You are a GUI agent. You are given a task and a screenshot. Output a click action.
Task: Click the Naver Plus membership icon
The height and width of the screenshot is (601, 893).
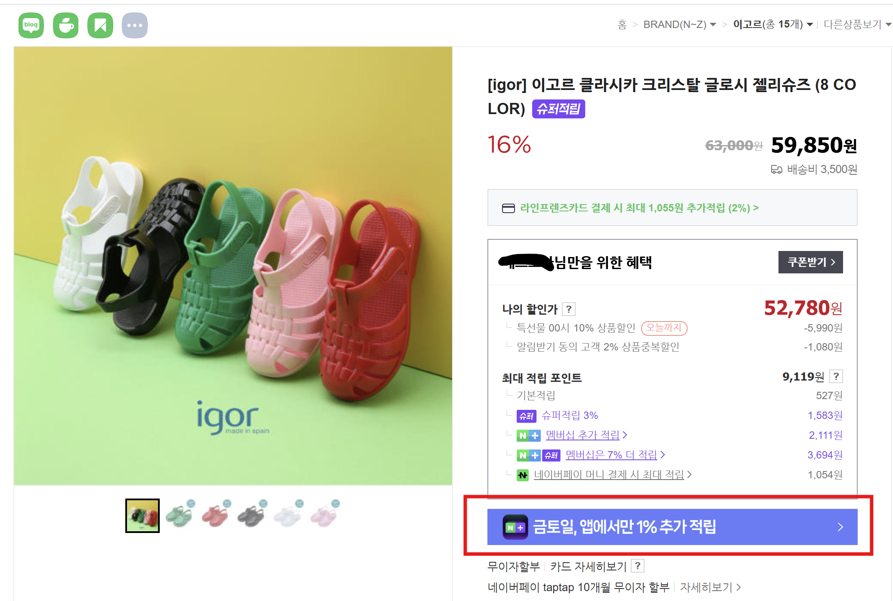529,435
